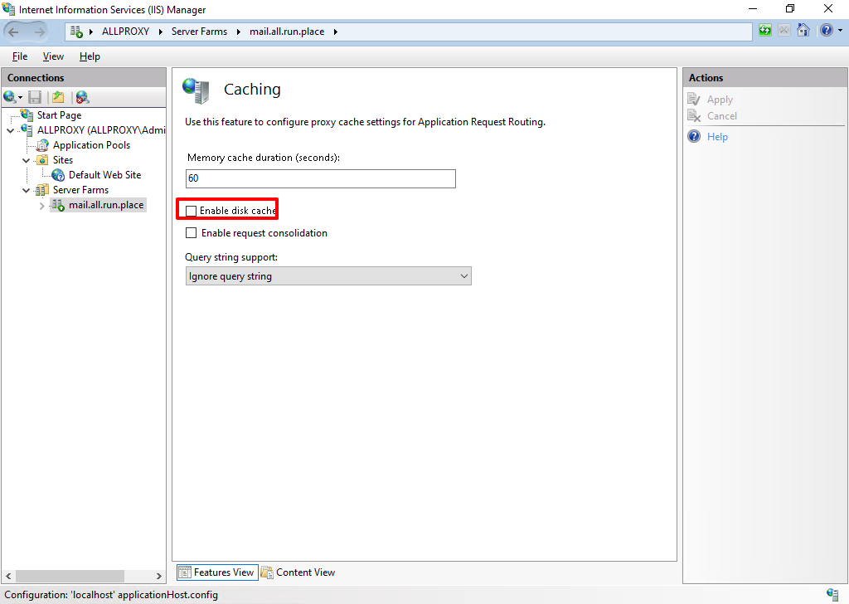Click the right arrow of Connections scrollbar
The image size is (849, 604).
pyautogui.click(x=158, y=576)
